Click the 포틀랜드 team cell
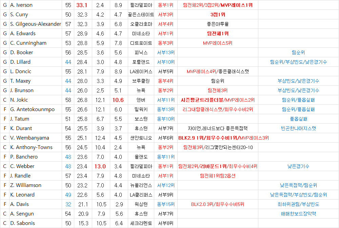This screenshot has height=228, width=339. [x=141, y=62]
